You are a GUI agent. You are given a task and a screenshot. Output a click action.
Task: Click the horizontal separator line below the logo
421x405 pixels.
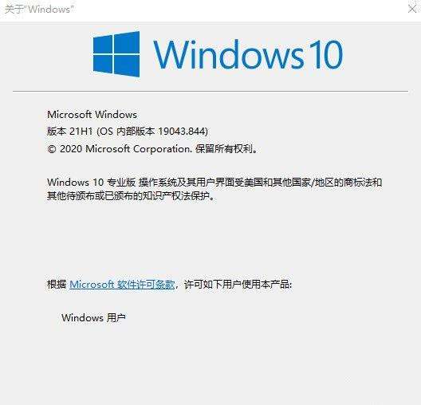(x=210, y=91)
